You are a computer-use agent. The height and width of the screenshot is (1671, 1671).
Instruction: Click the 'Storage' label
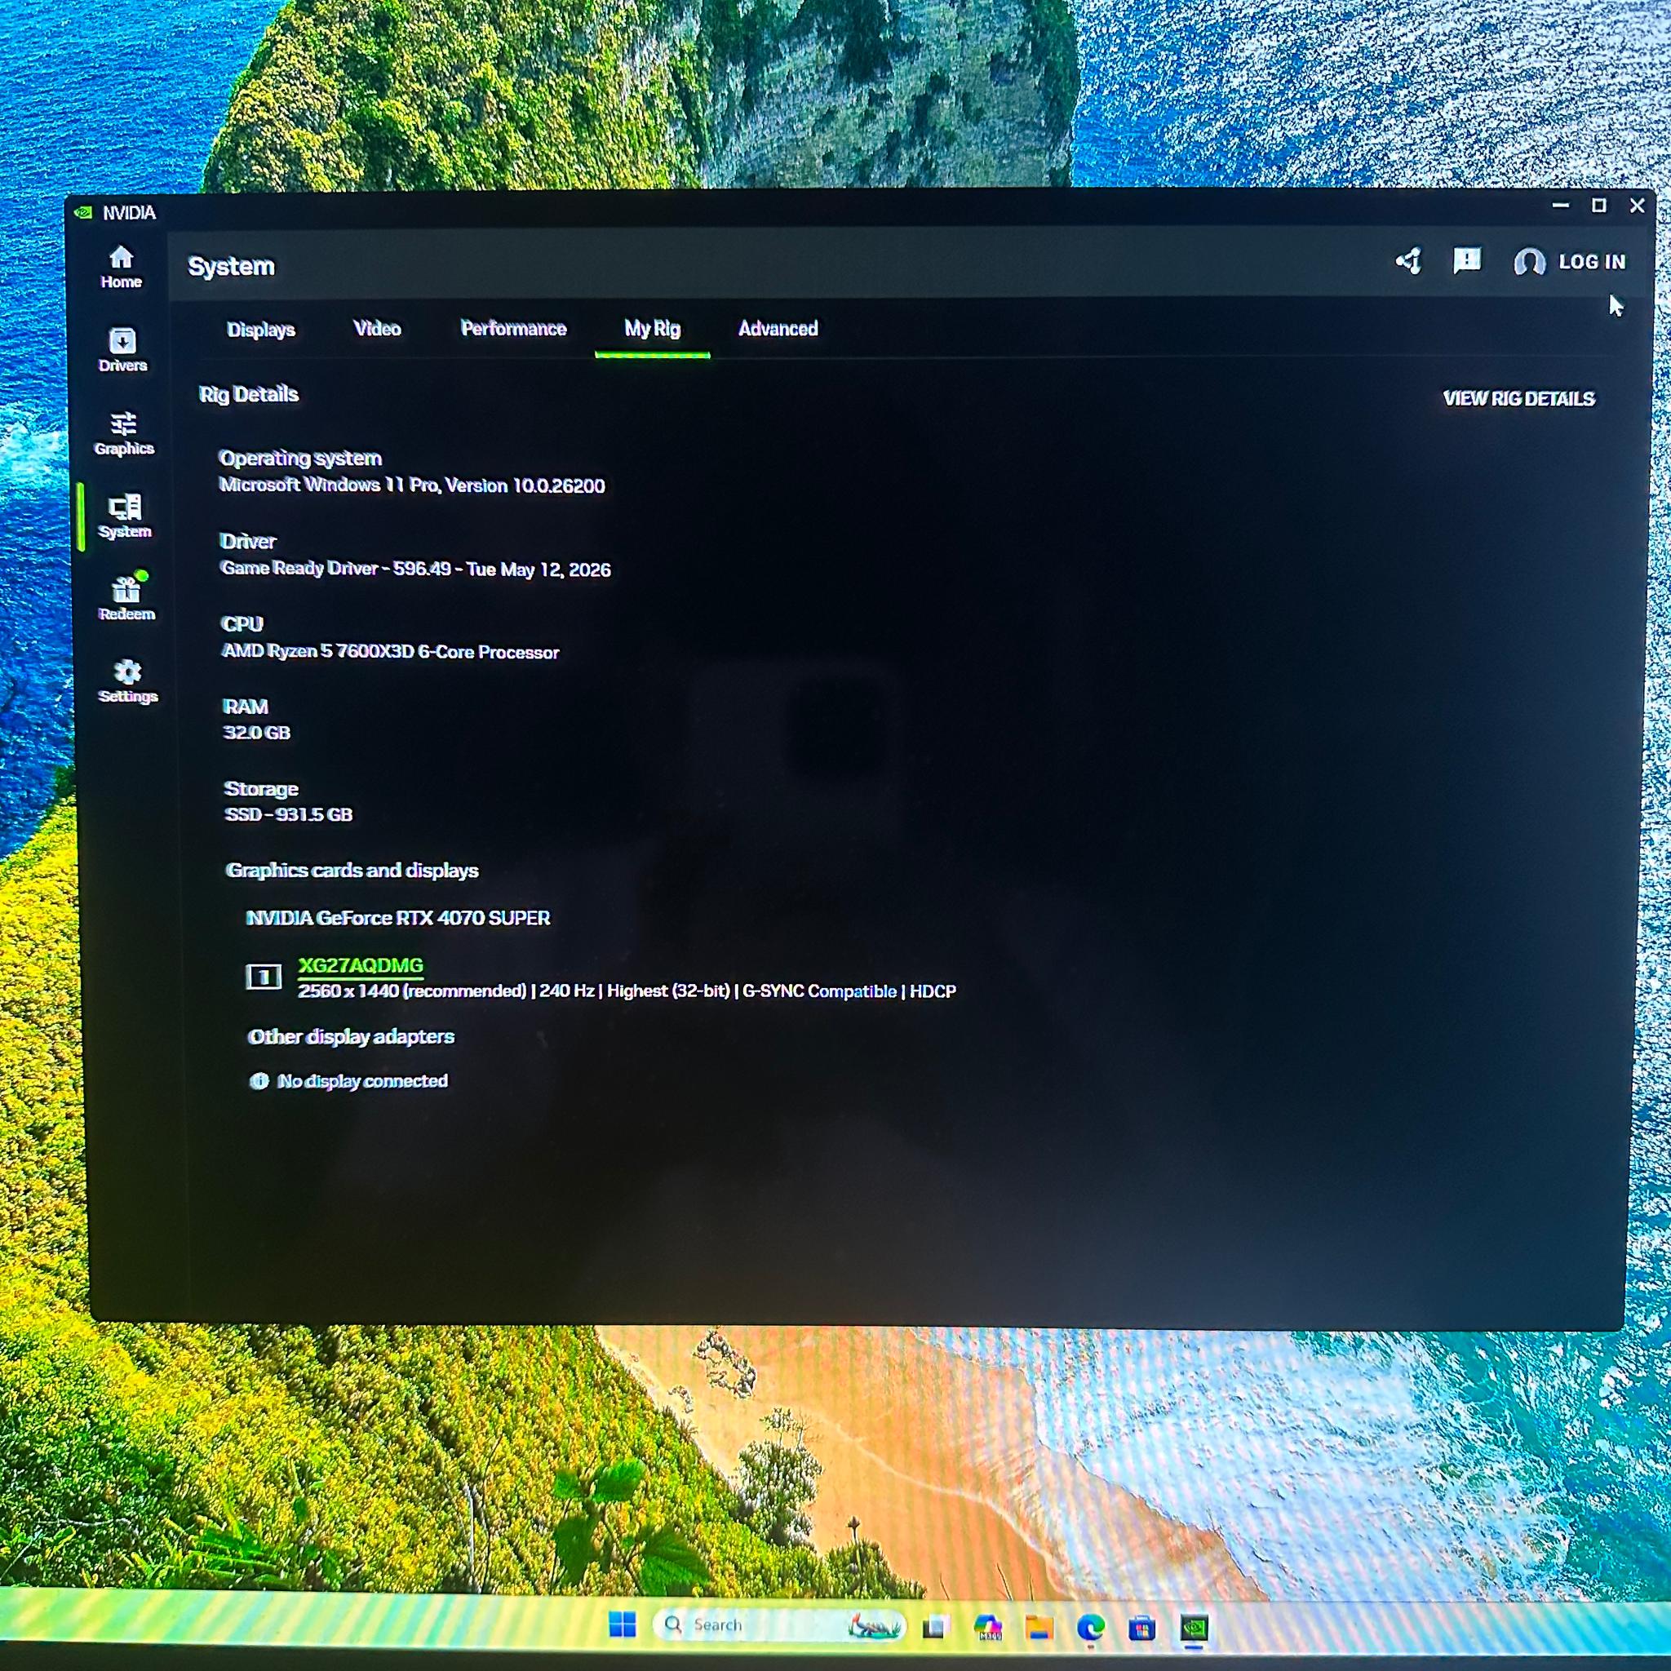261,789
